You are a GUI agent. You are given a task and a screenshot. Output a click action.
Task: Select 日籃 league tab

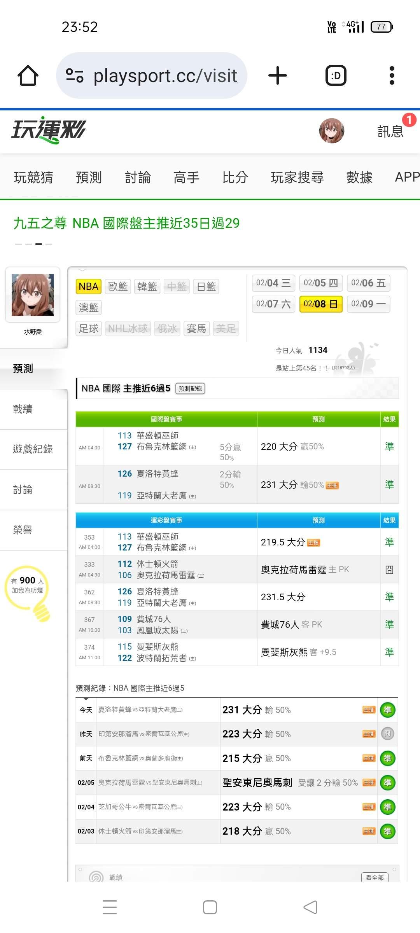tap(206, 287)
